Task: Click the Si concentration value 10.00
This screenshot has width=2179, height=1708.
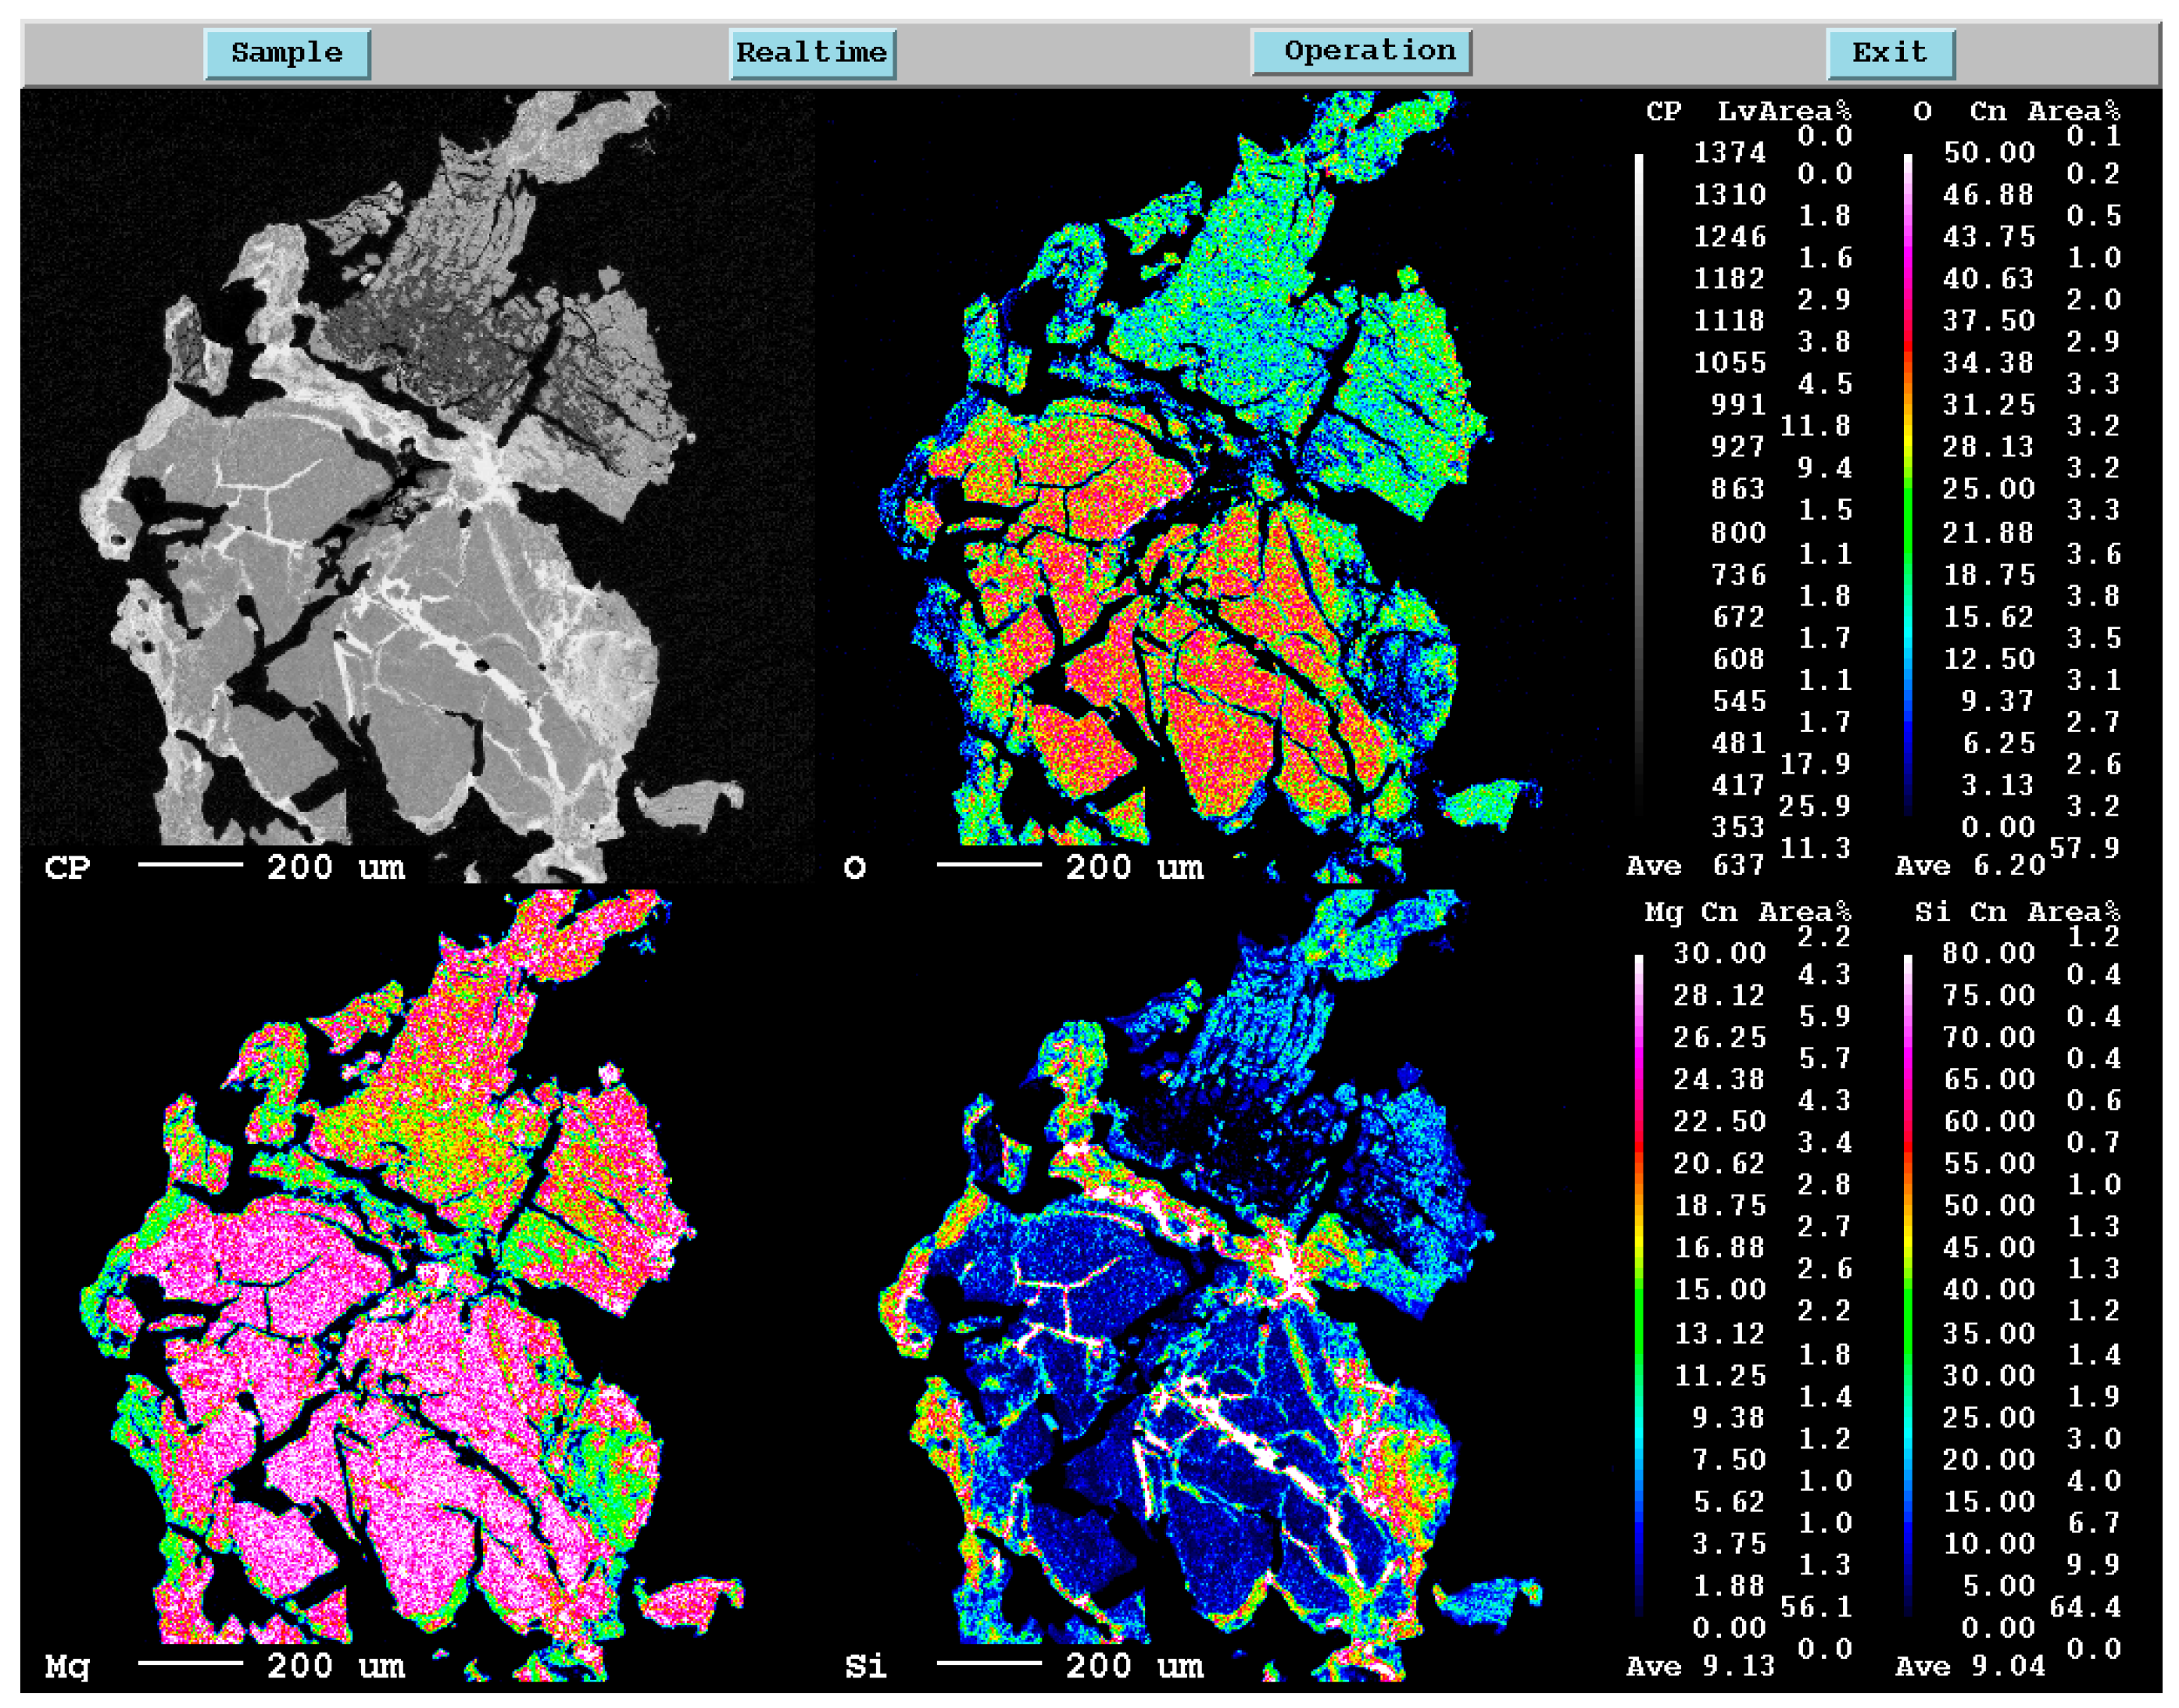Action: click(x=1989, y=1544)
